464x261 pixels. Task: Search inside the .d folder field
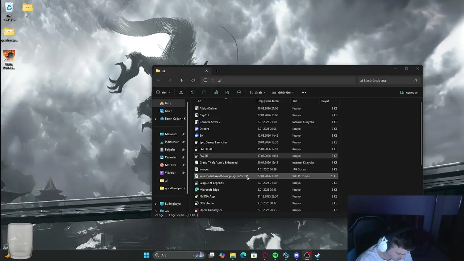(389, 80)
